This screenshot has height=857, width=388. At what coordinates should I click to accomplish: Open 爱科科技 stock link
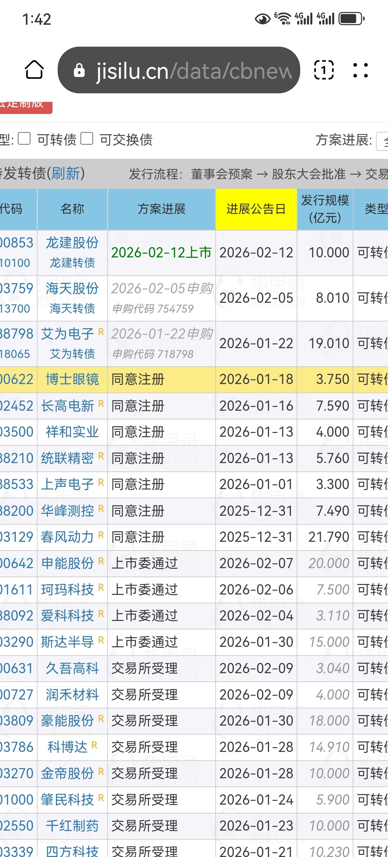(x=68, y=616)
